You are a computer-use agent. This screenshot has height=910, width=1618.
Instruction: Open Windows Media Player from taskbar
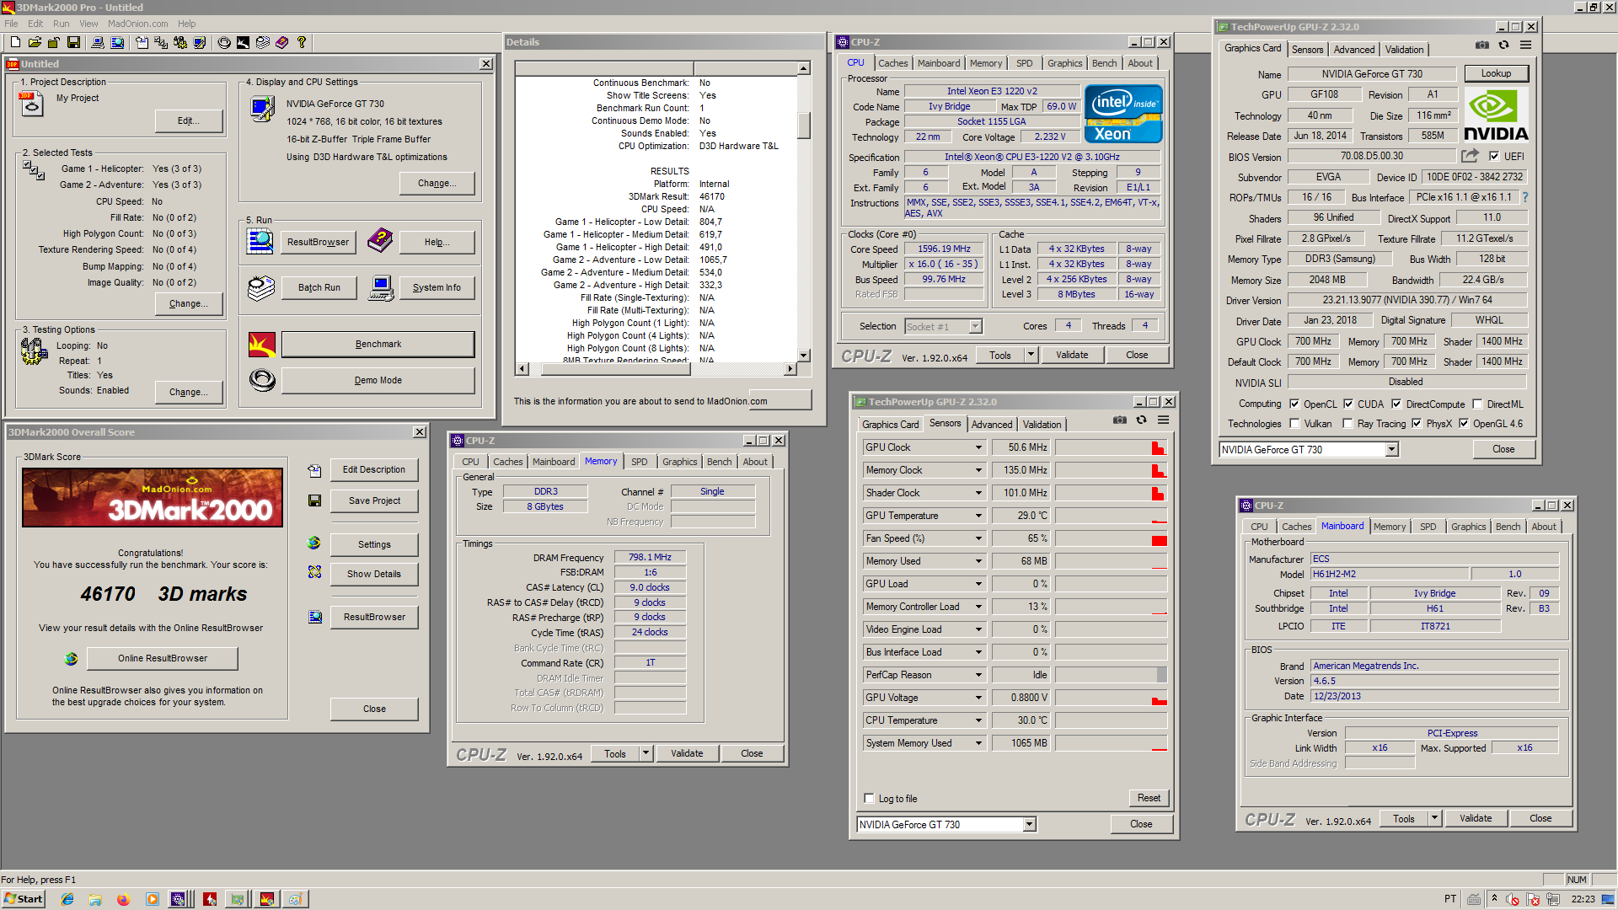point(152,899)
